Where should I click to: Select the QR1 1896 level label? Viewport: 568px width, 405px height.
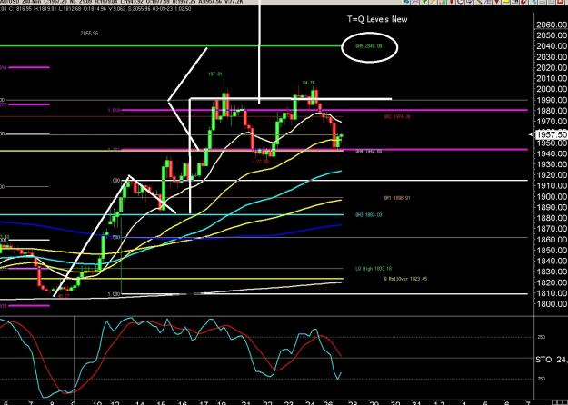(397, 198)
